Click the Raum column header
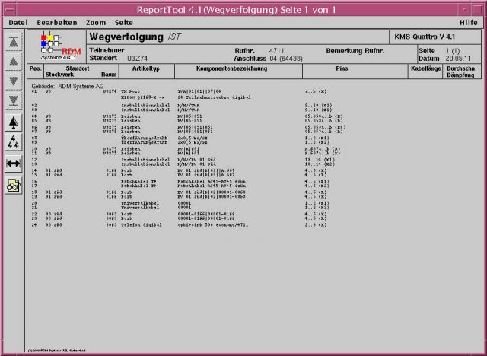The height and width of the screenshot is (356, 487). pos(109,75)
